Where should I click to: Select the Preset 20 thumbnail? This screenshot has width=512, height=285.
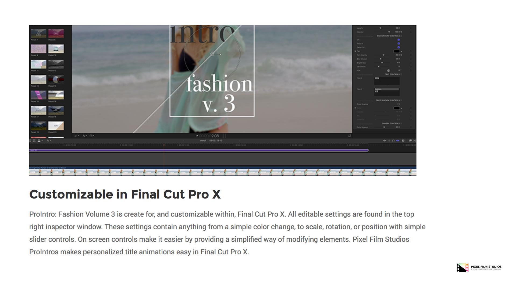pos(56,126)
